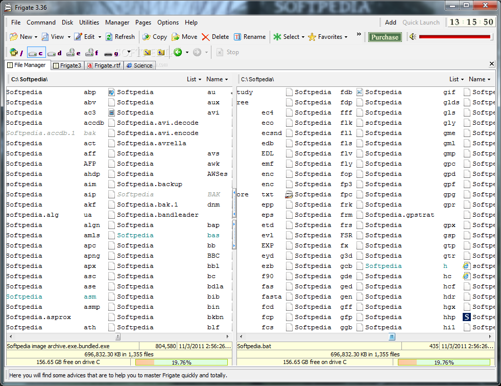Open the Manager menu
The width and height of the screenshot is (501, 386).
point(117,22)
